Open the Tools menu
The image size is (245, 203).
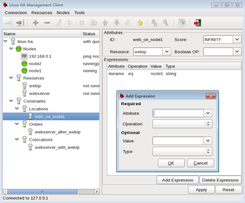coord(79,13)
